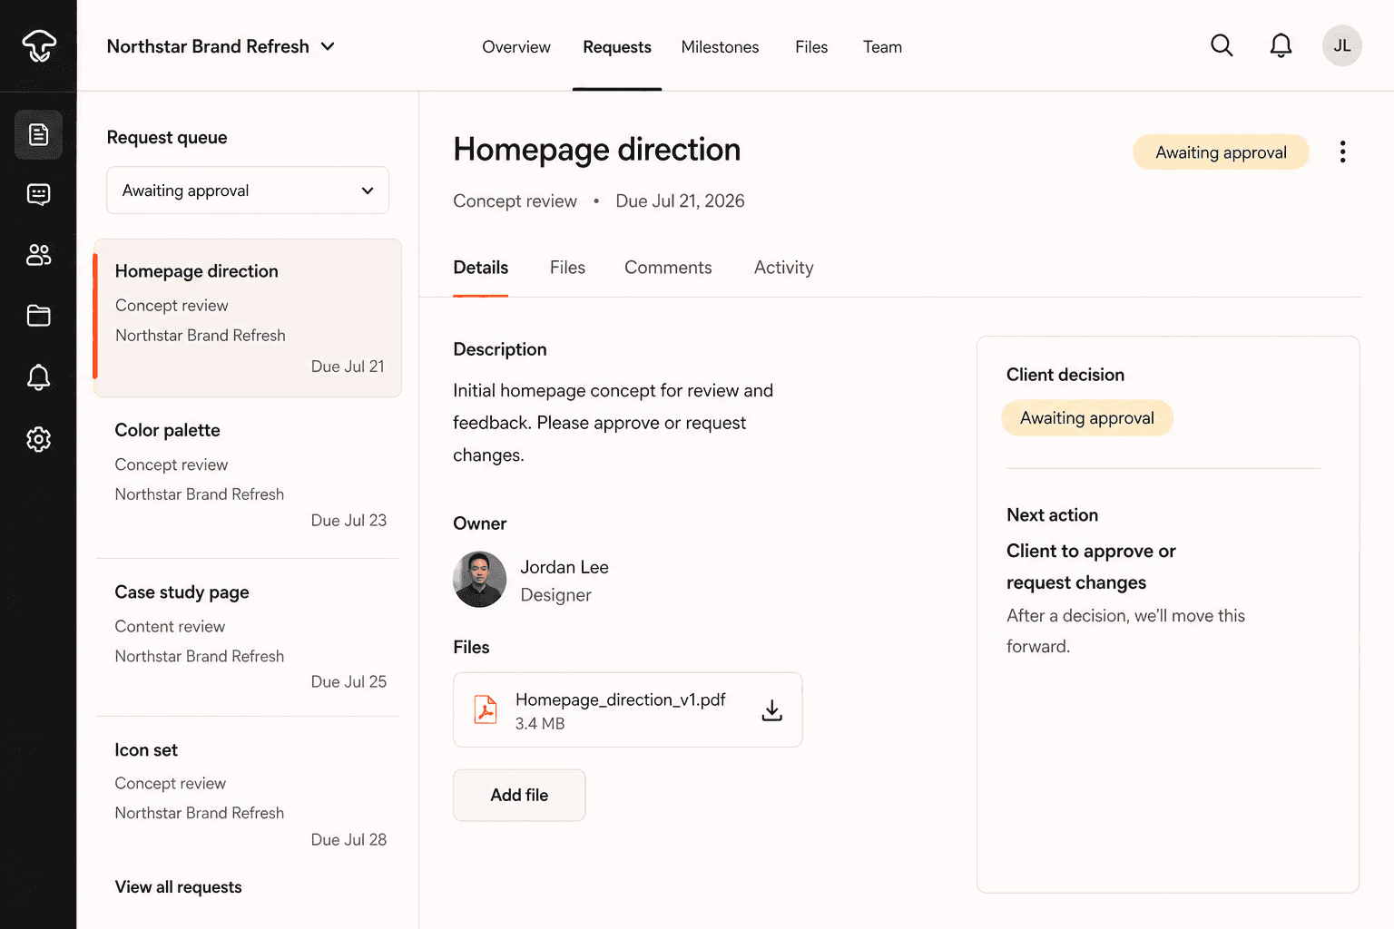Open the sidebar notifications bell
This screenshot has height=929, width=1394.
(38, 377)
